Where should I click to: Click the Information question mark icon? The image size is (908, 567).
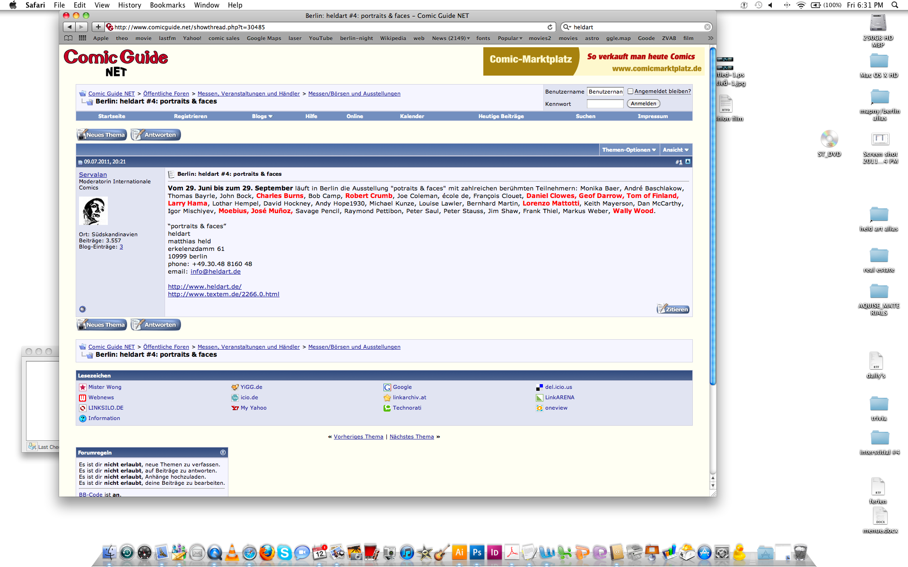[x=83, y=418]
